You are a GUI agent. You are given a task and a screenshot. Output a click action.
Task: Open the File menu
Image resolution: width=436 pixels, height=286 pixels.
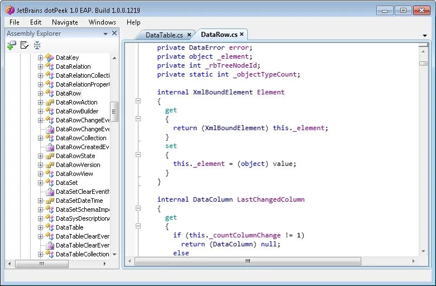pyautogui.click(x=15, y=22)
